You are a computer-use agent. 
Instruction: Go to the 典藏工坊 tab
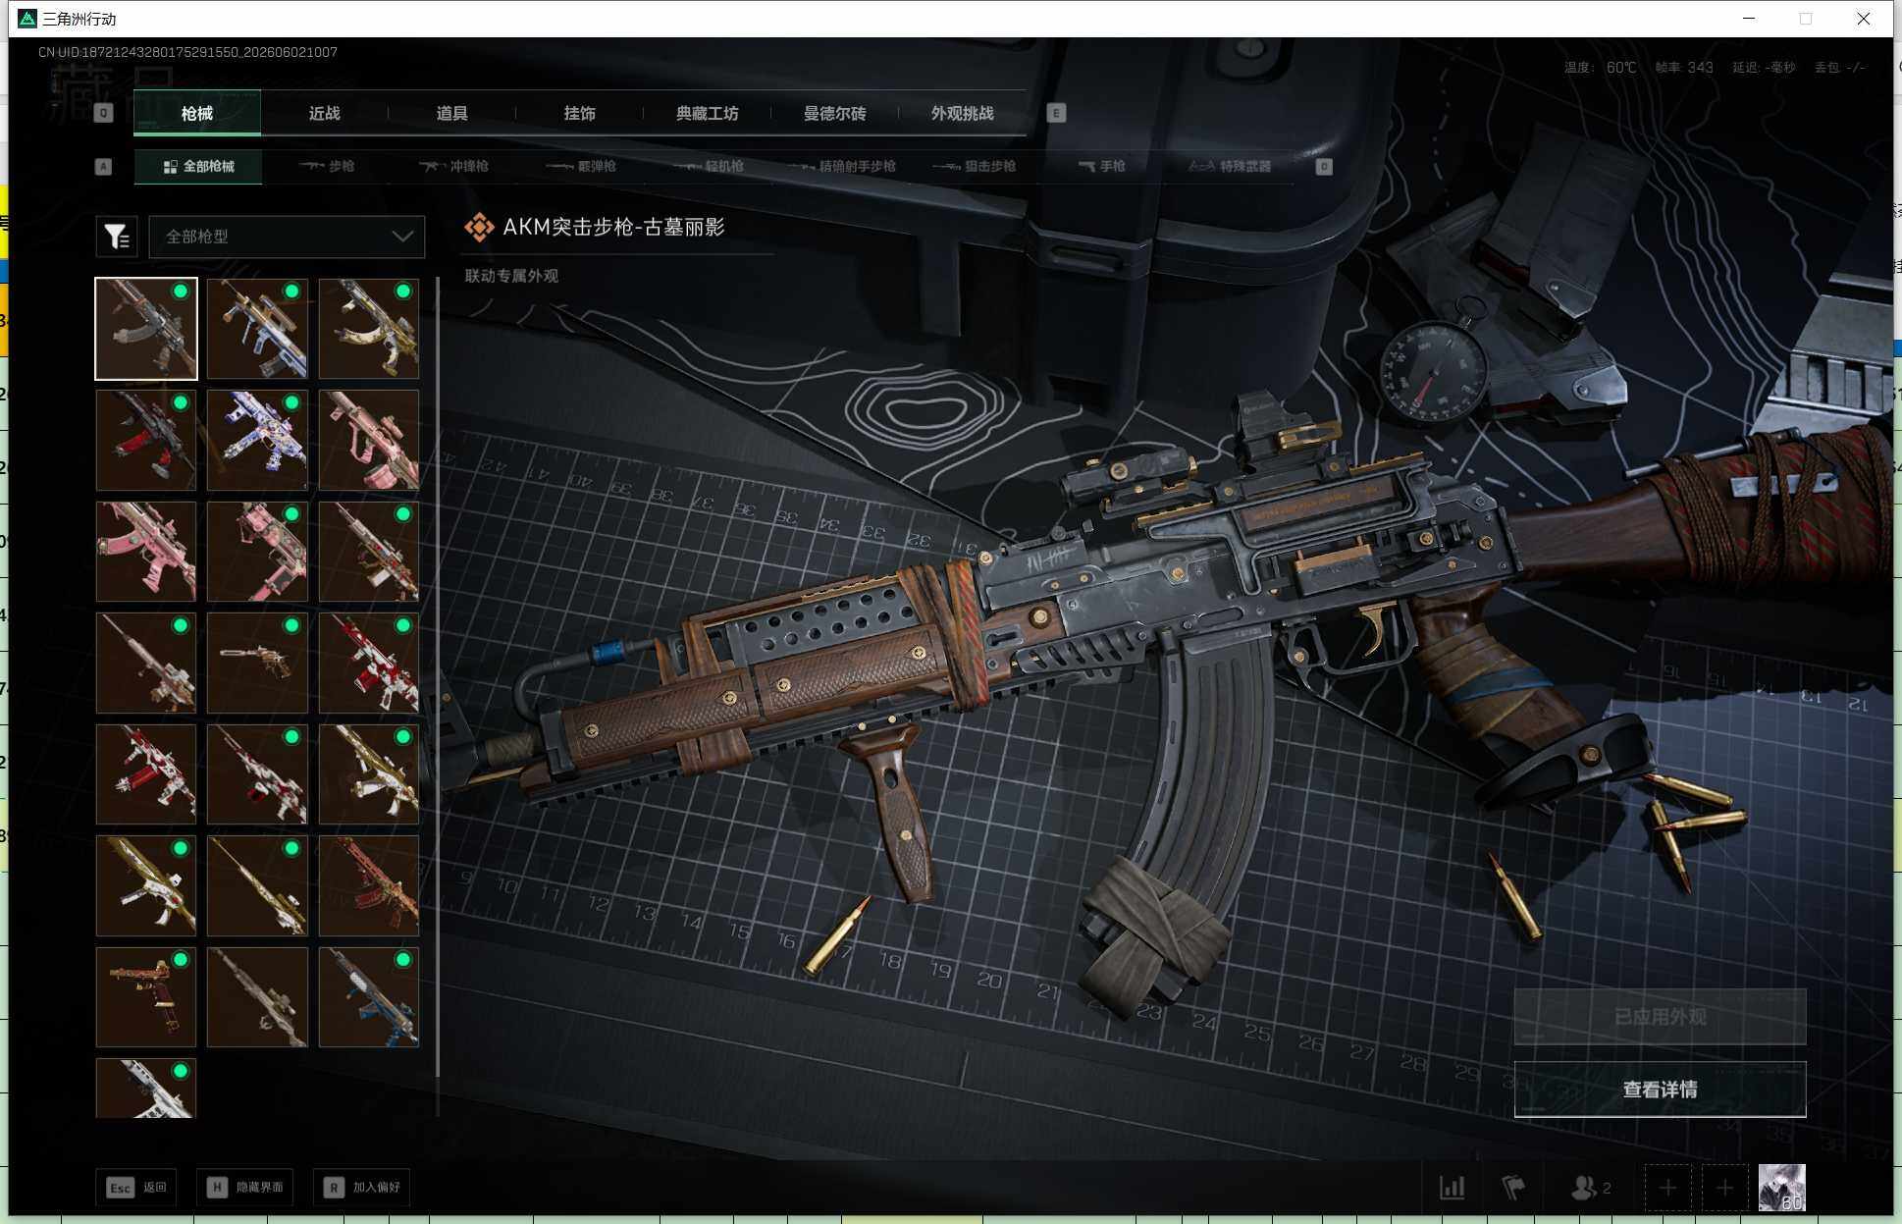708,113
